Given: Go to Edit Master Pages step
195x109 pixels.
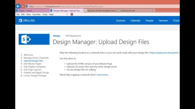Looking at the screenshot, I should click(33, 64).
